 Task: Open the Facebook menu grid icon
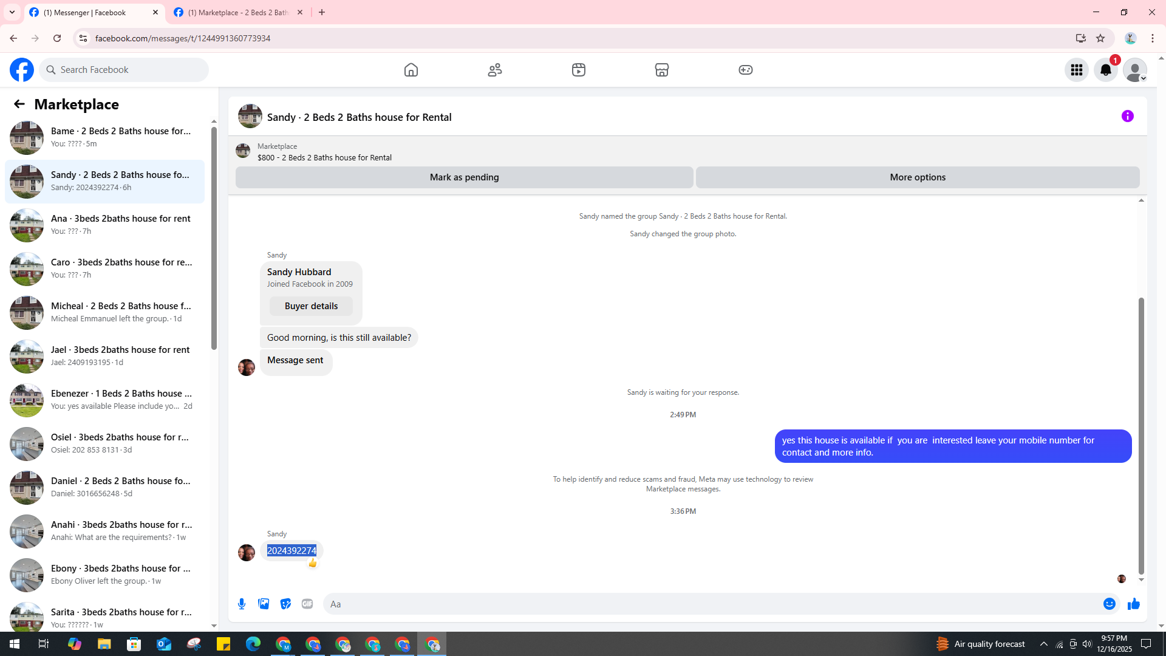[x=1077, y=70]
